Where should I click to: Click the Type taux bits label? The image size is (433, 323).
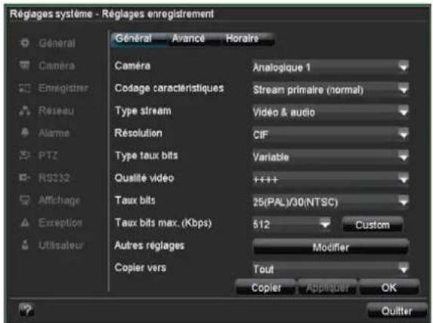(147, 155)
